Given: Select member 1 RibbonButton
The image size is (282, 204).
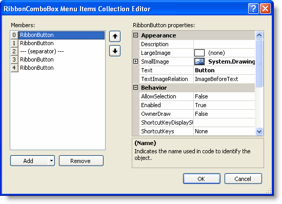Looking at the screenshot, I should point(62,43).
